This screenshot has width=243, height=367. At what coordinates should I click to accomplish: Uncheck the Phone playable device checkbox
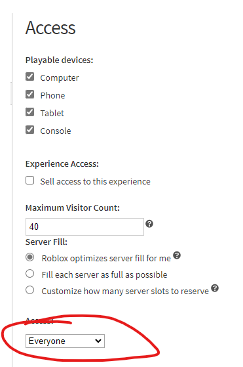[29, 95]
